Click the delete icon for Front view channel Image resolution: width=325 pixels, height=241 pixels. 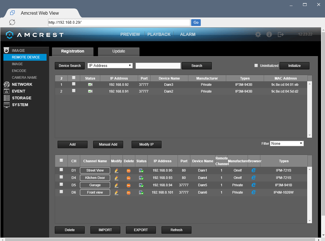pos(128,193)
